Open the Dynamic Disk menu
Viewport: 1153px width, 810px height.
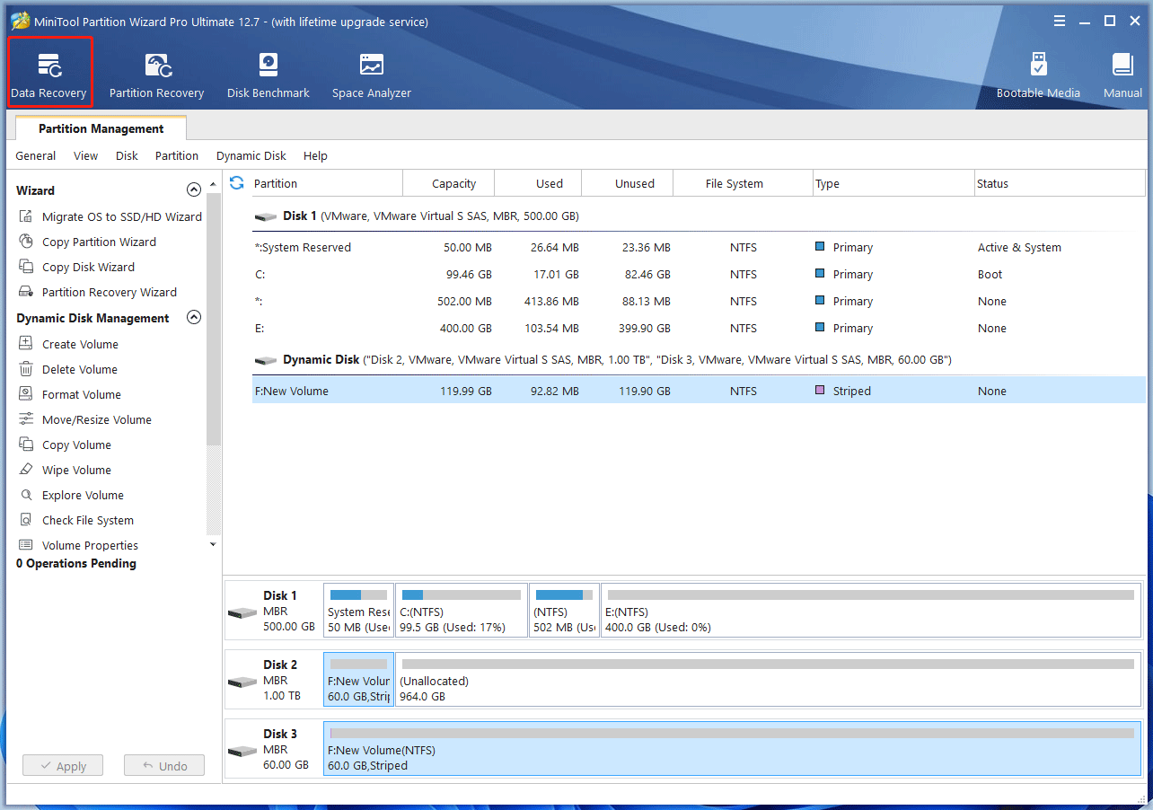[251, 155]
